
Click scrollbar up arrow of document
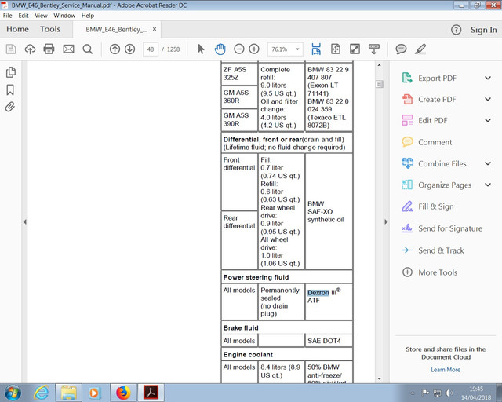point(380,65)
